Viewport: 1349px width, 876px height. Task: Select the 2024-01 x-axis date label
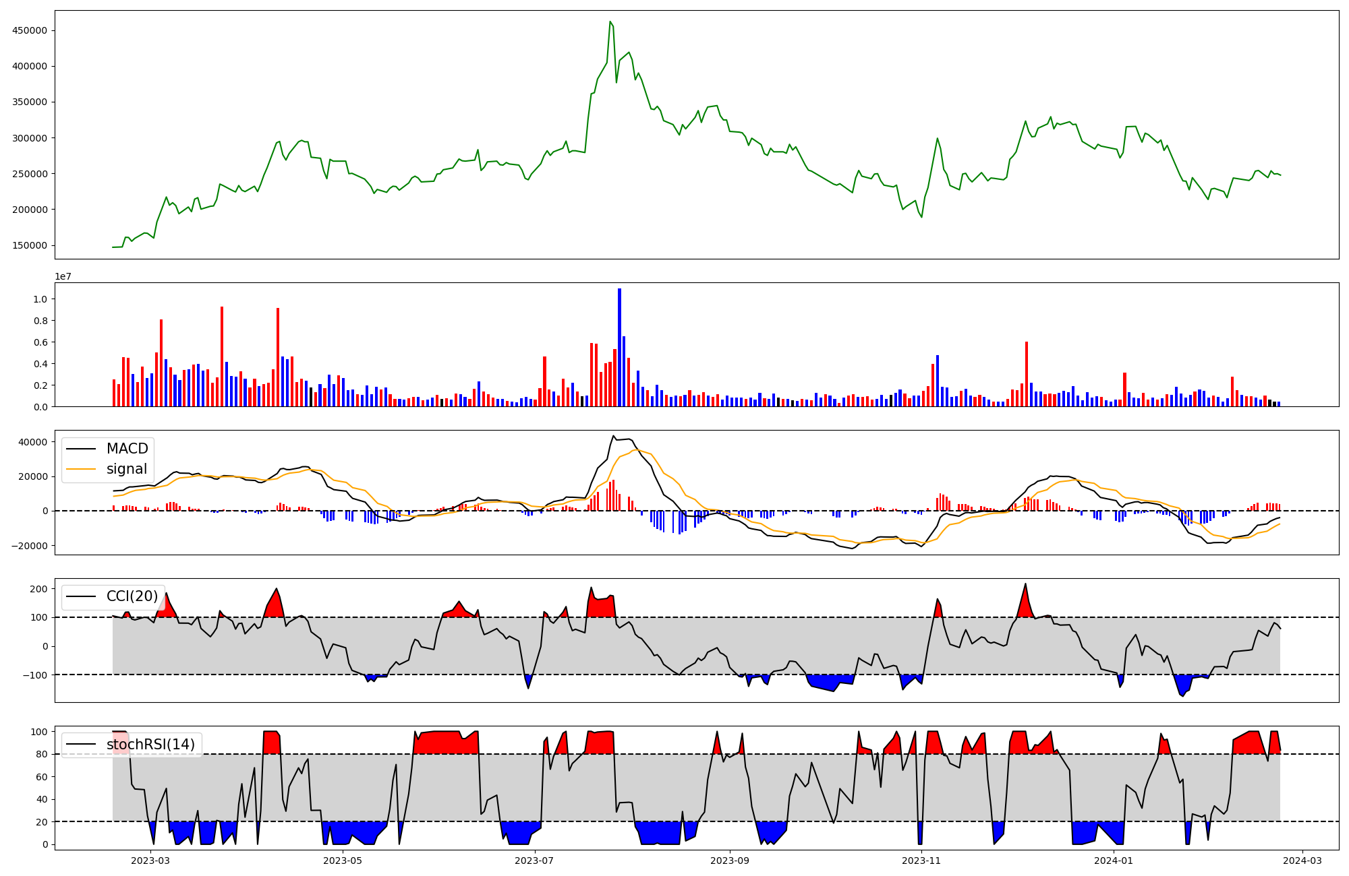click(x=1114, y=861)
